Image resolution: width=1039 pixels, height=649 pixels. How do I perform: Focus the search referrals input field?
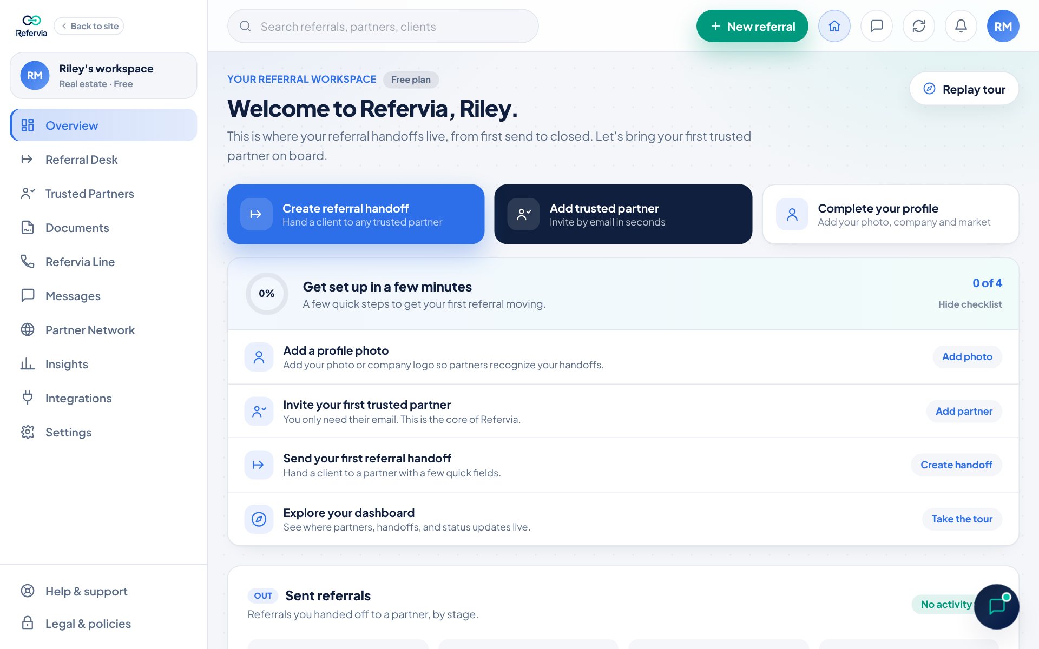(x=383, y=26)
